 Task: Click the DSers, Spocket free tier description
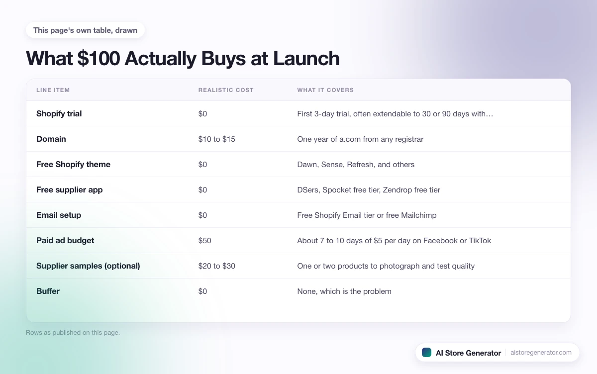pos(369,189)
